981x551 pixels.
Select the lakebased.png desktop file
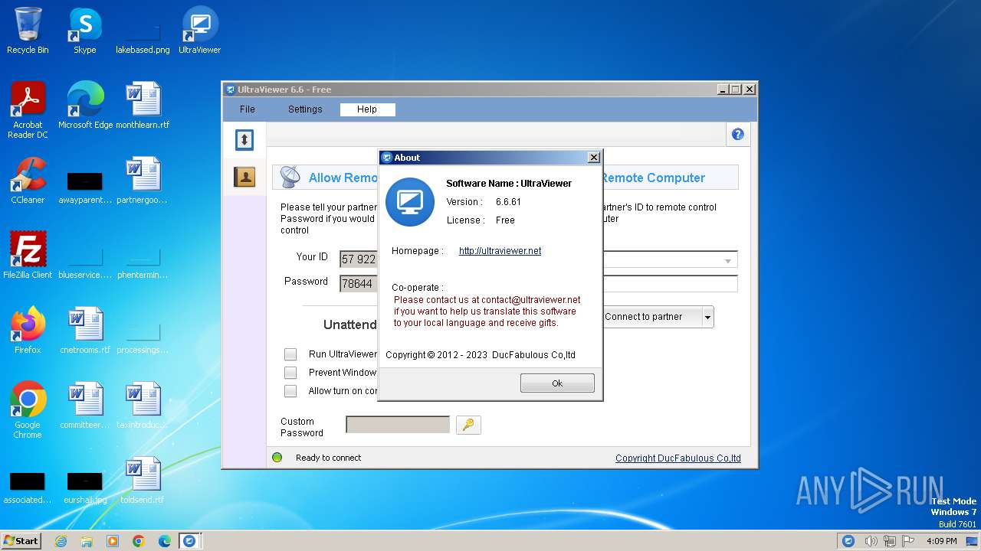(x=143, y=38)
